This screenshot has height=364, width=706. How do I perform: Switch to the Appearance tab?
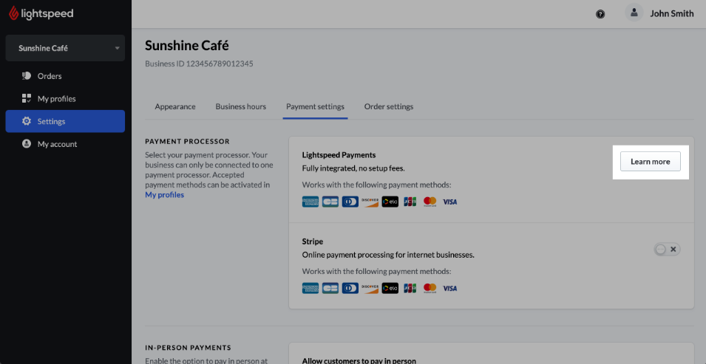click(175, 106)
